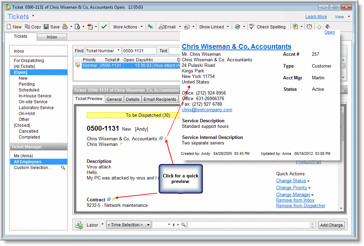
Task: Switch to the Inbox tab
Action: tap(52, 37)
